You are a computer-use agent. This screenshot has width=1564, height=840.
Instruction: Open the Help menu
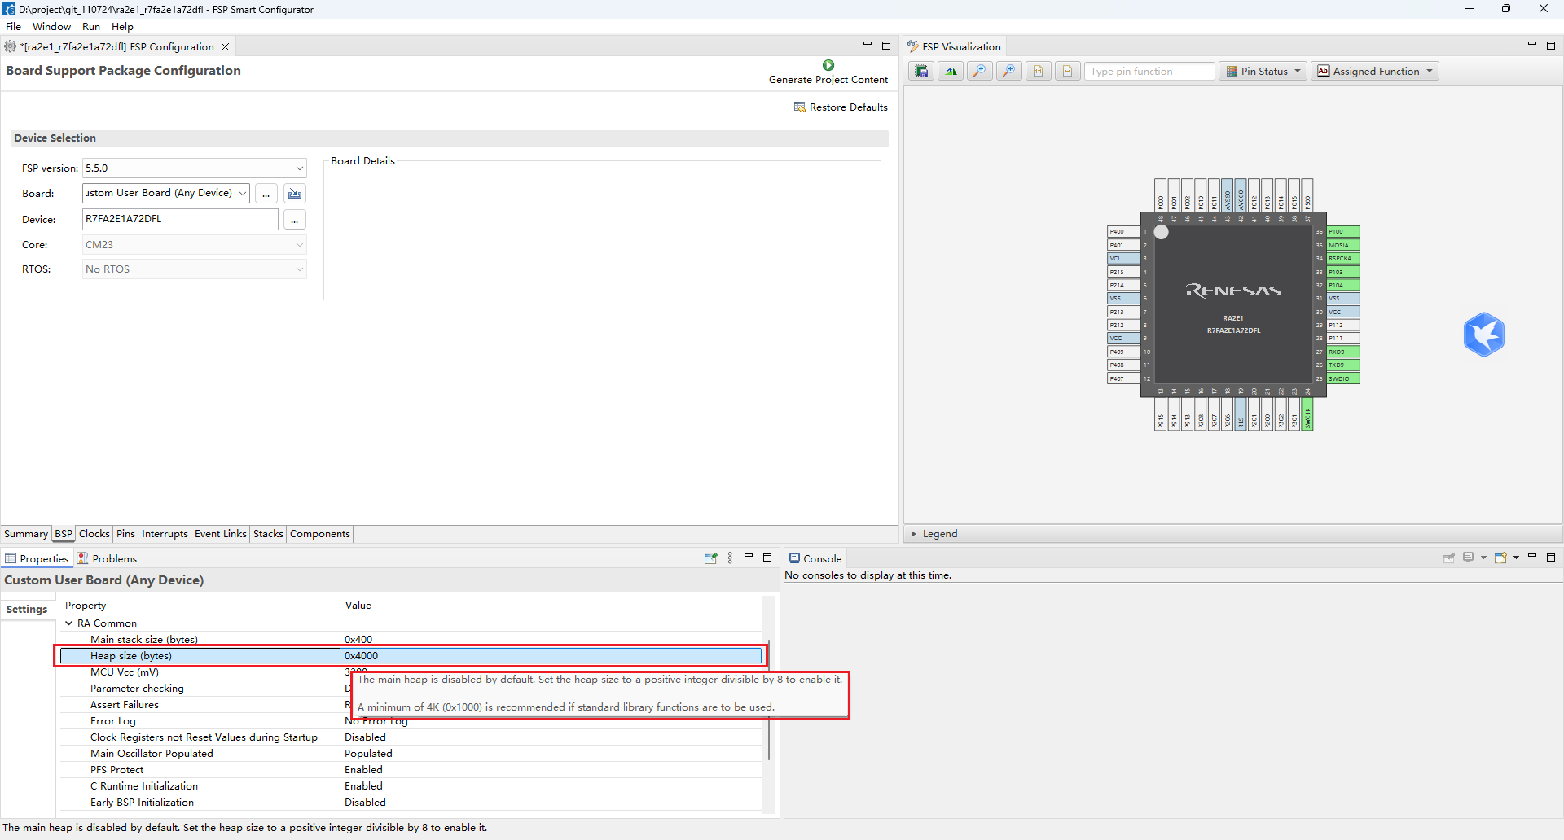click(122, 27)
